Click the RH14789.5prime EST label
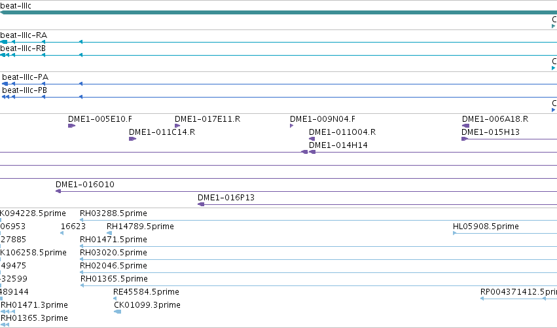 [140, 227]
